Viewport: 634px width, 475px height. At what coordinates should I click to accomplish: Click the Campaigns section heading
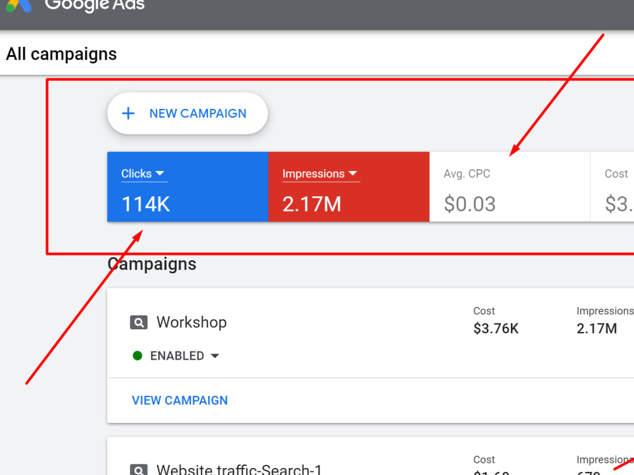152,264
